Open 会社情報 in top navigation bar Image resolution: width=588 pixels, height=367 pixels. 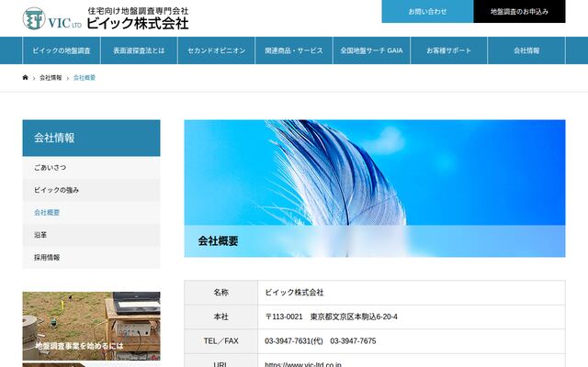(526, 50)
